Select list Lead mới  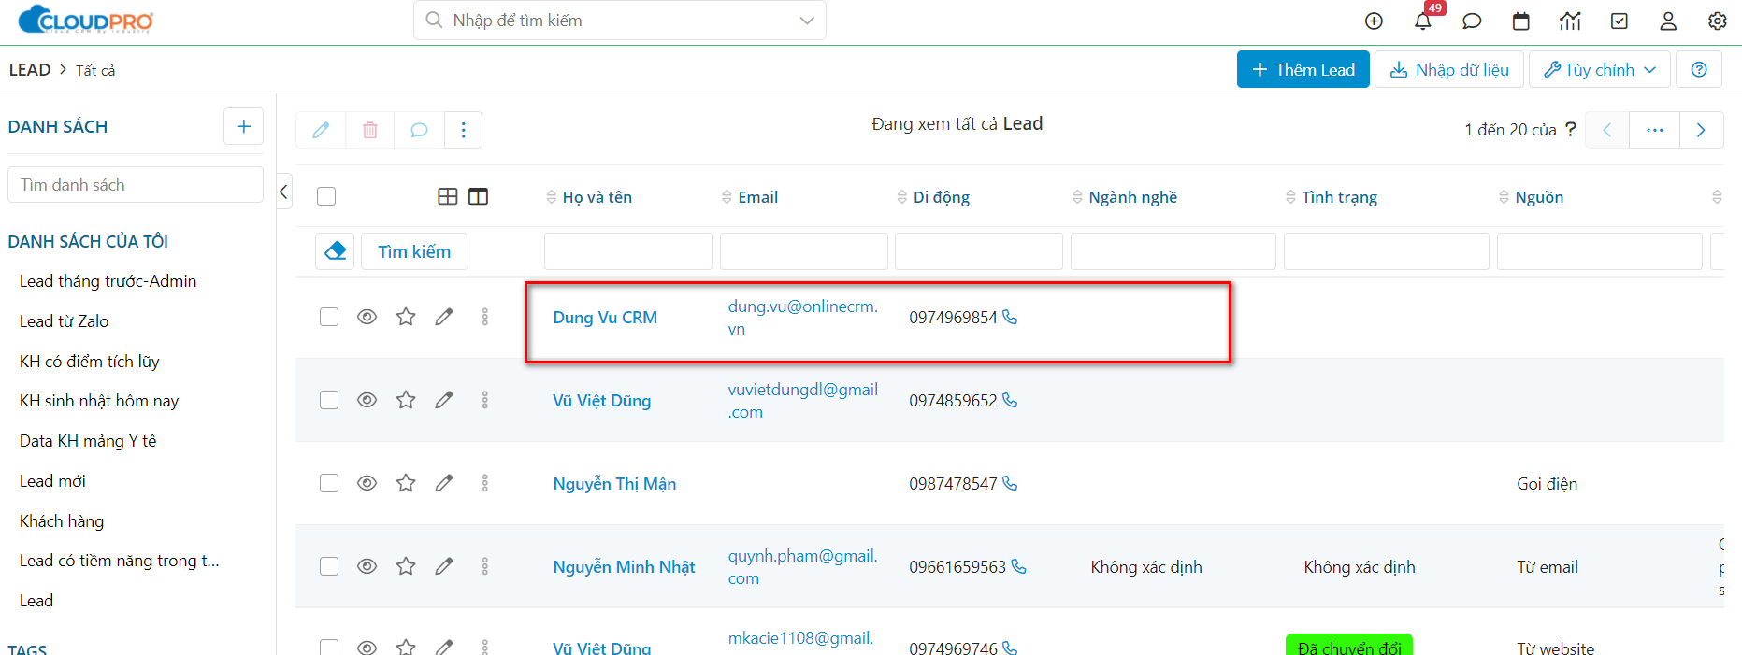(x=52, y=481)
